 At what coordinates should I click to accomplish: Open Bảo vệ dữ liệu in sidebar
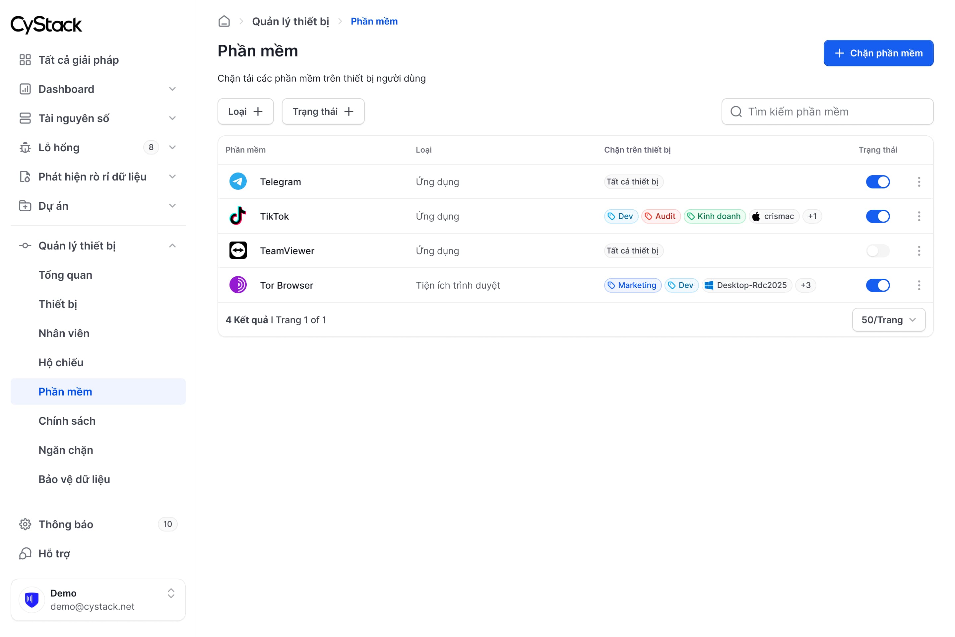[x=74, y=479]
